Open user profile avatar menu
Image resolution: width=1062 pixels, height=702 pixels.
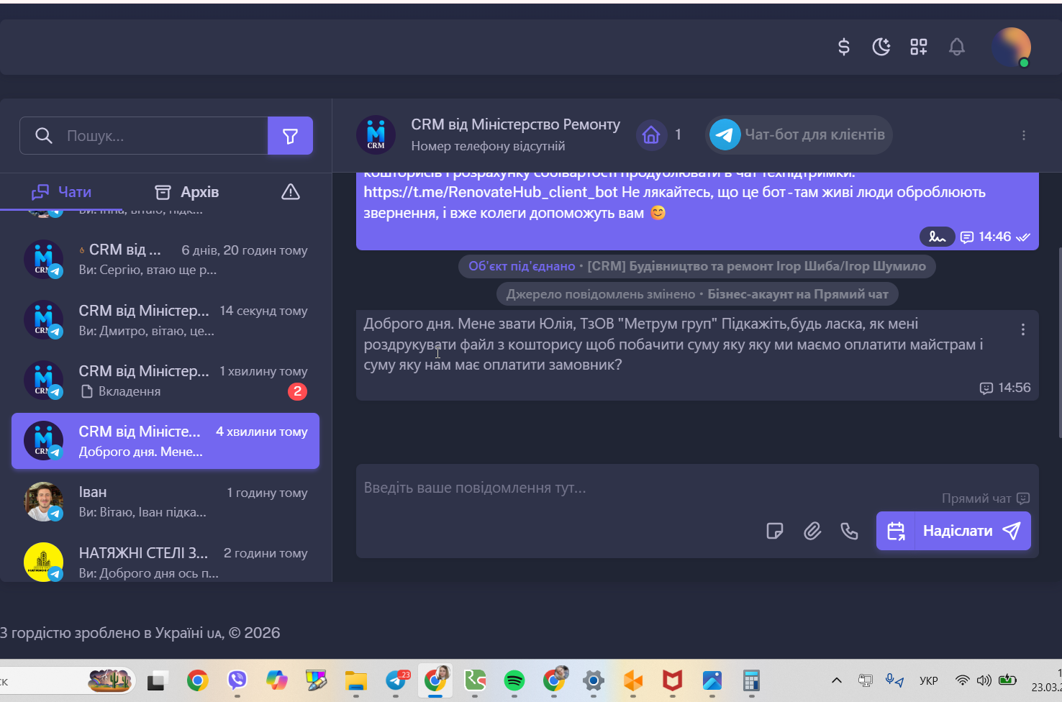pyautogui.click(x=1011, y=47)
